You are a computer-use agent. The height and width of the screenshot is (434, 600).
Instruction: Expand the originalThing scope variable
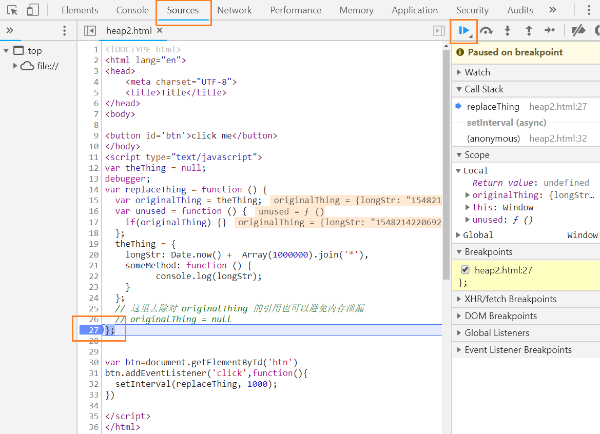point(468,195)
